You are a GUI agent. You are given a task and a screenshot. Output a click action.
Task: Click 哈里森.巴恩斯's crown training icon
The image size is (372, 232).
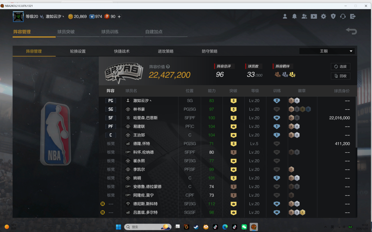pos(277,118)
